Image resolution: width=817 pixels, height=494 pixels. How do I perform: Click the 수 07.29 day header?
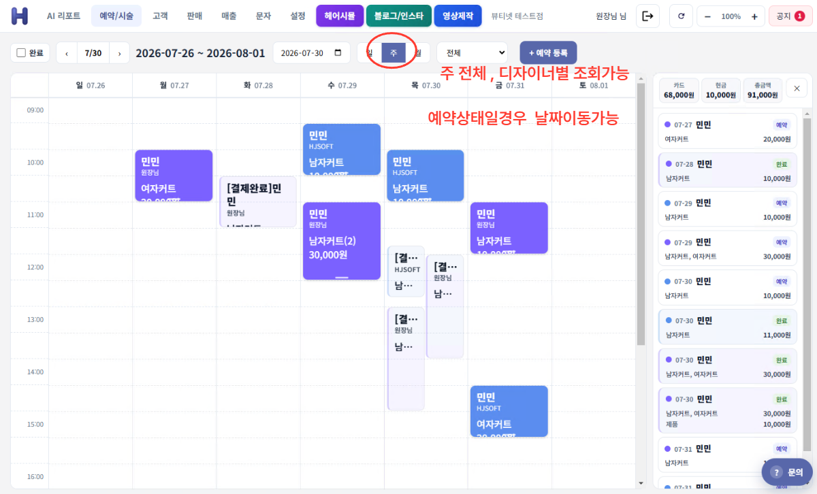342,86
